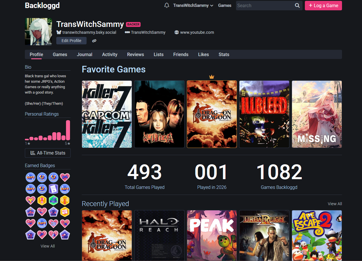Select the green hexagon badge
Viewport: 362px width, 261px height.
(53, 200)
